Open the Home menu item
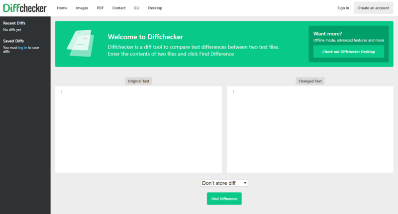398x214 pixels. (x=62, y=8)
